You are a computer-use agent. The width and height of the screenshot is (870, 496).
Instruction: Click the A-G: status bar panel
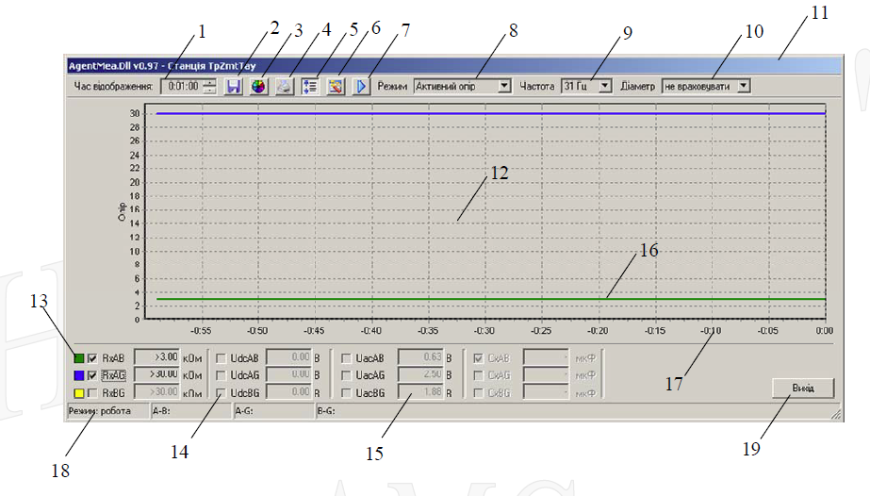[273, 411]
